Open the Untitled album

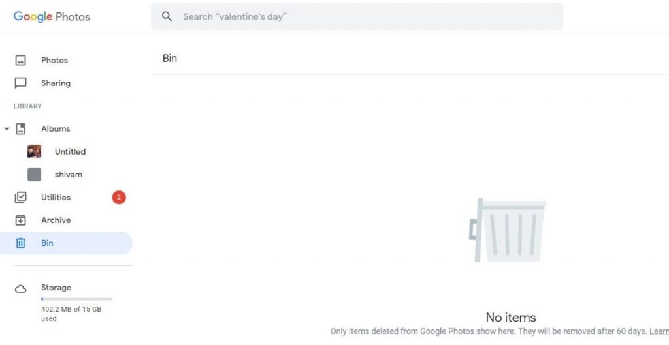tap(70, 151)
